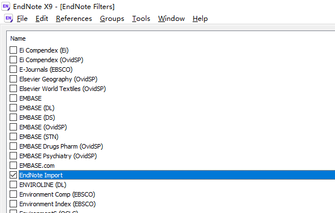The height and width of the screenshot is (213, 335).
Task: Check the Elsevier Geography (OvidSP) box
Action: coord(13,79)
